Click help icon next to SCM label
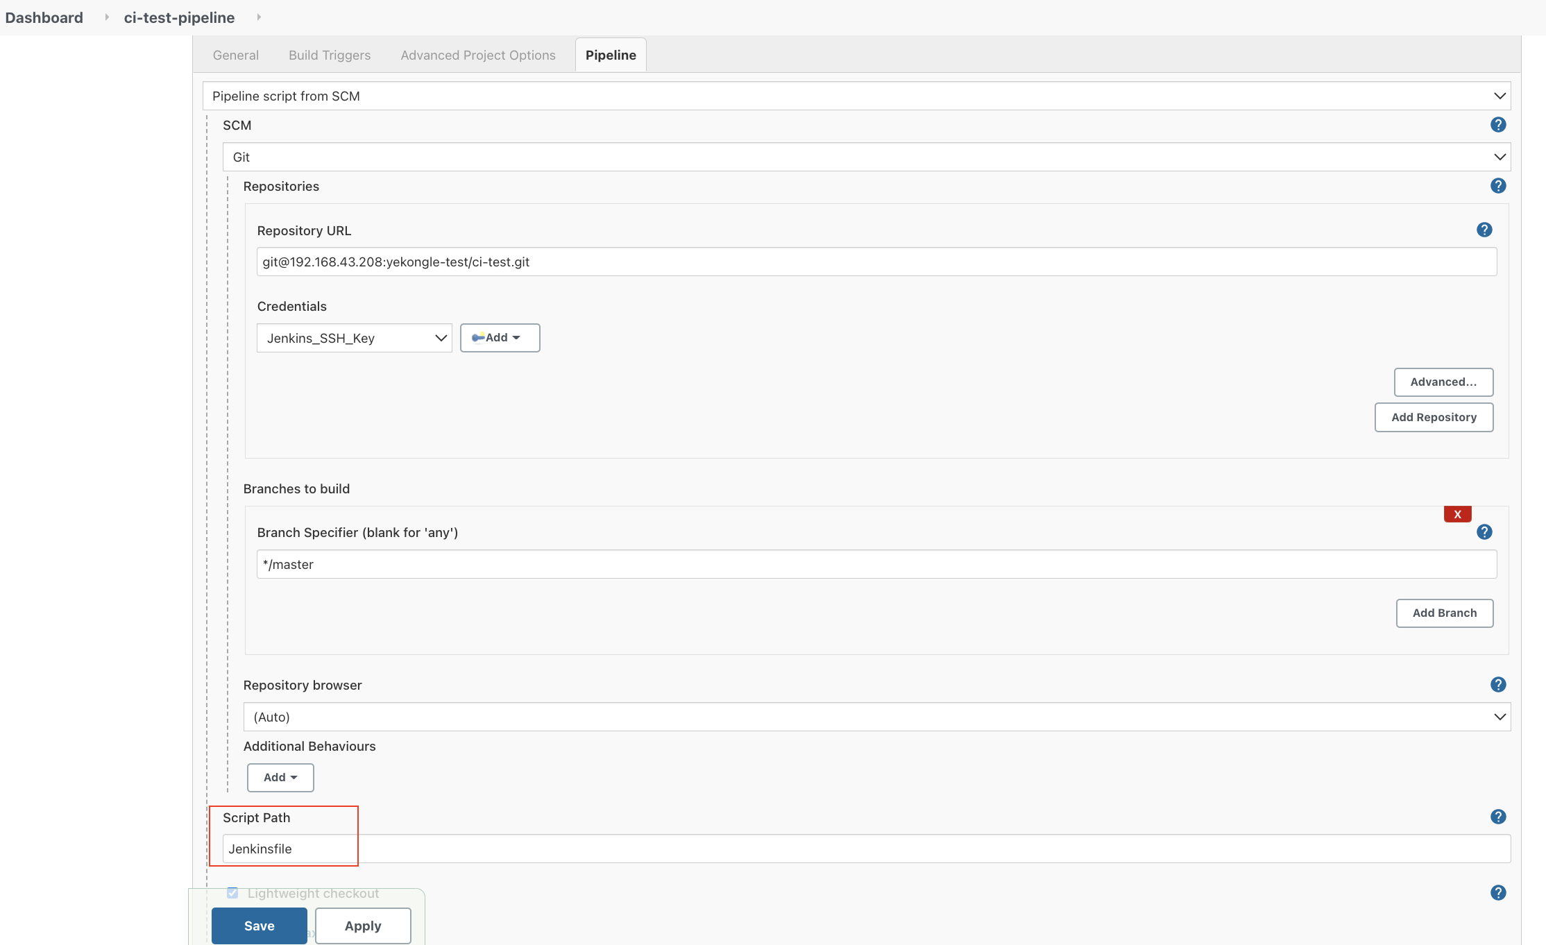This screenshot has height=945, width=1546. tap(1498, 125)
